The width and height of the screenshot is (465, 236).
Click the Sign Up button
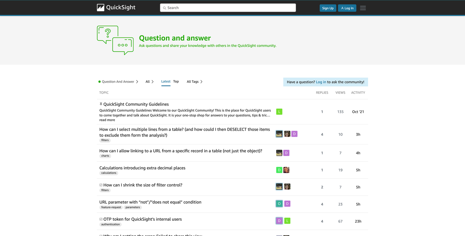click(328, 8)
